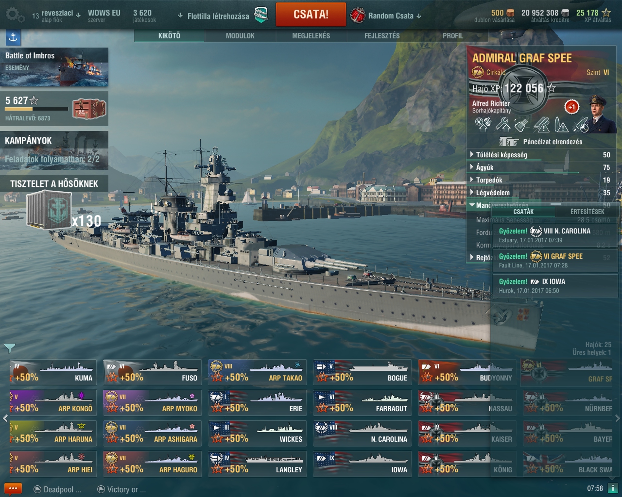Click the +1 commander skill point badge
Screen dimensions: 622x497
click(x=571, y=107)
